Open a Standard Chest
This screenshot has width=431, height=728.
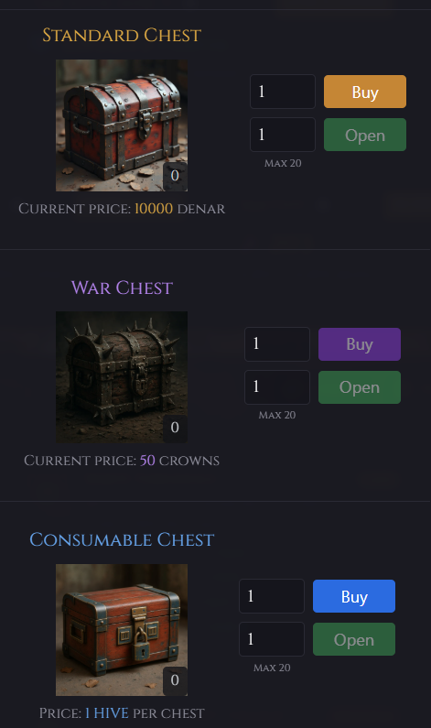(x=365, y=135)
